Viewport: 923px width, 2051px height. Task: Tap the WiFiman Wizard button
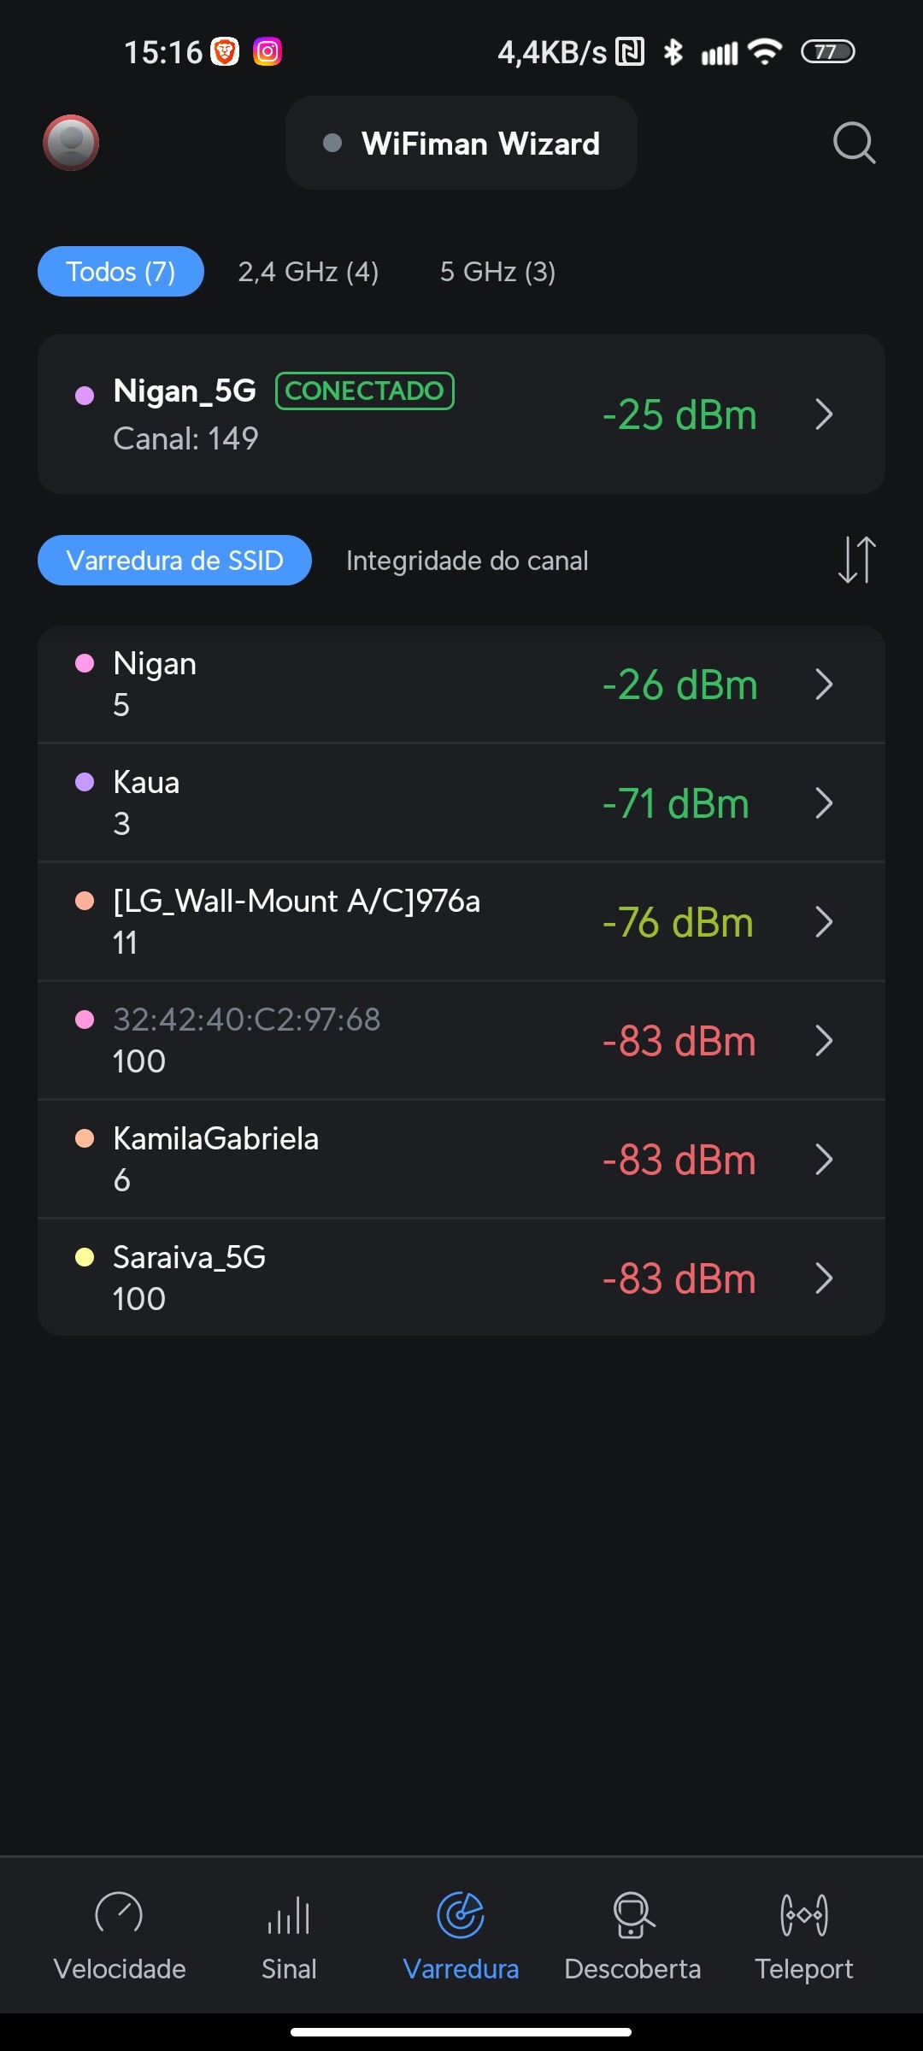coord(461,144)
